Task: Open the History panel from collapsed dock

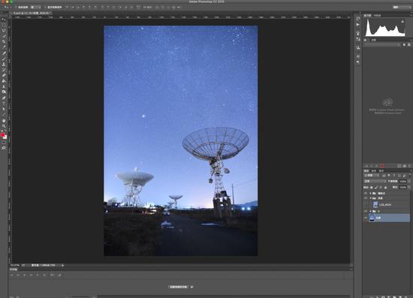Action: pos(357,19)
